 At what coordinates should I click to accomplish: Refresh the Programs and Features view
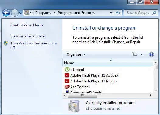point(118,13)
